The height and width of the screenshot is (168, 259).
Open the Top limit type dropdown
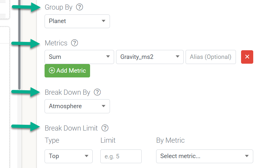(69, 156)
